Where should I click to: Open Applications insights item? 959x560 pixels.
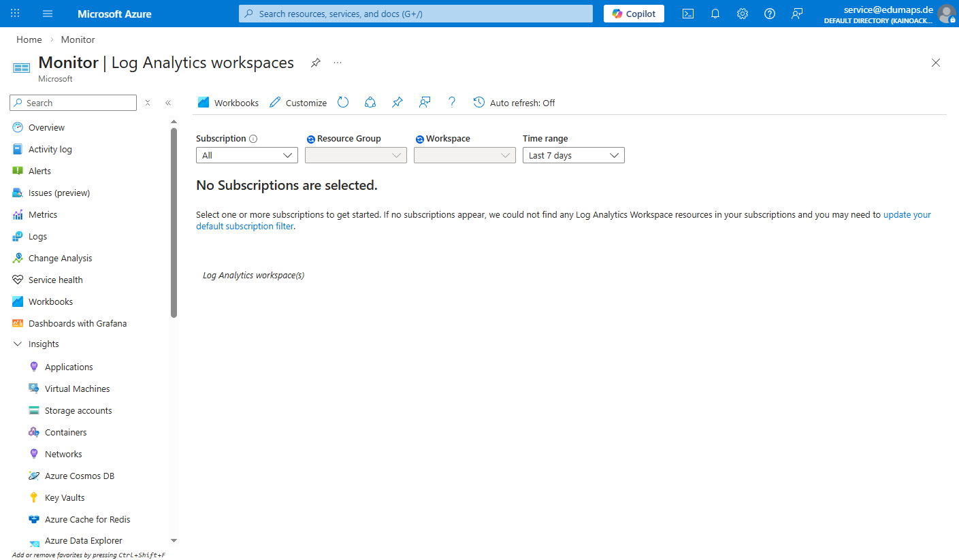69,367
